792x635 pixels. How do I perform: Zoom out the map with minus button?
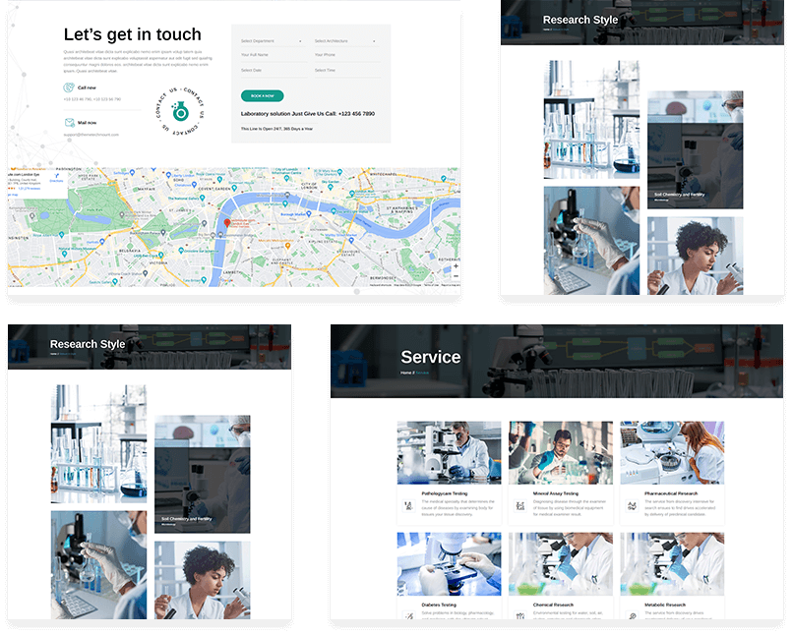click(456, 276)
